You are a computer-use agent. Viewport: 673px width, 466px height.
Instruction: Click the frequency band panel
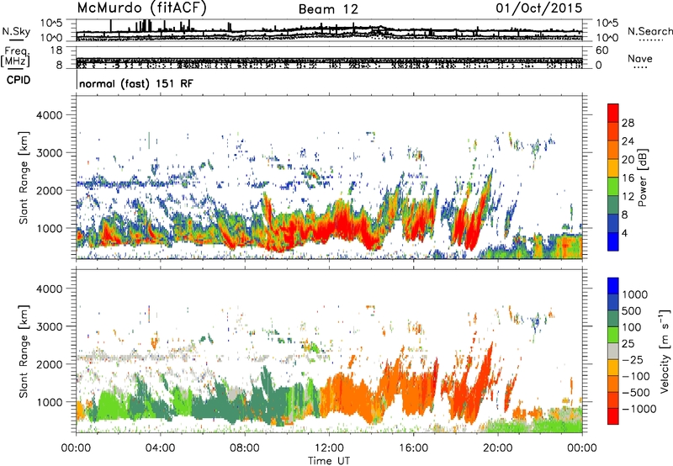point(329,58)
